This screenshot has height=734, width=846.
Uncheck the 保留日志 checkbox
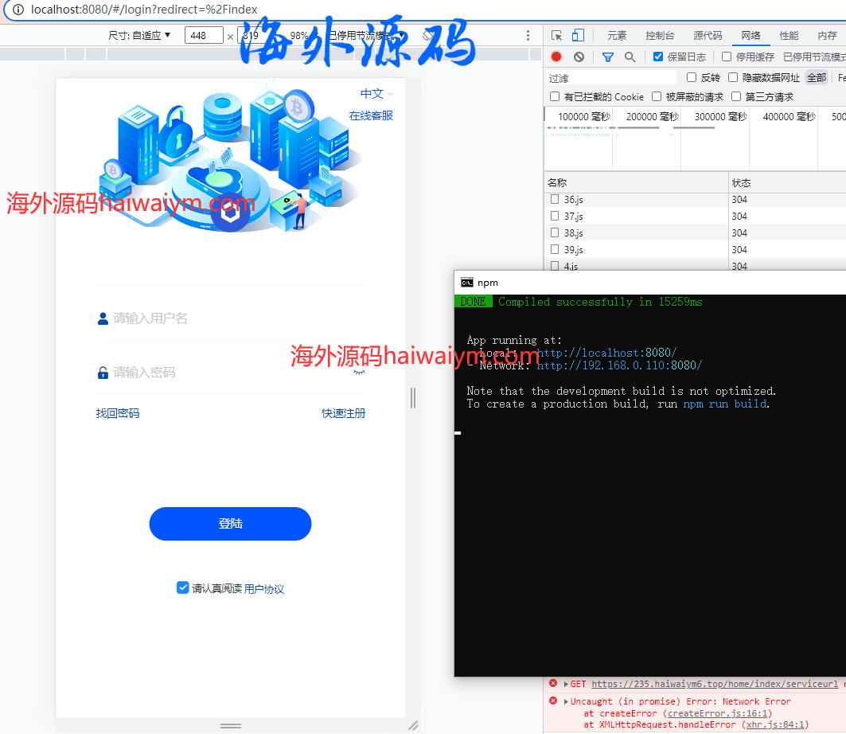point(658,57)
